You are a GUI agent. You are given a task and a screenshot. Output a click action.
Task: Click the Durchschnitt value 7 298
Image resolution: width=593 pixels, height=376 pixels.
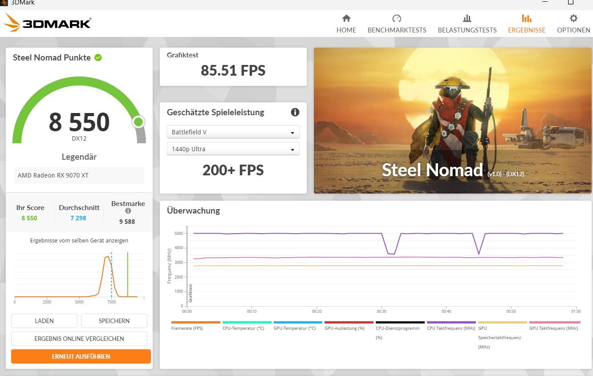(78, 218)
